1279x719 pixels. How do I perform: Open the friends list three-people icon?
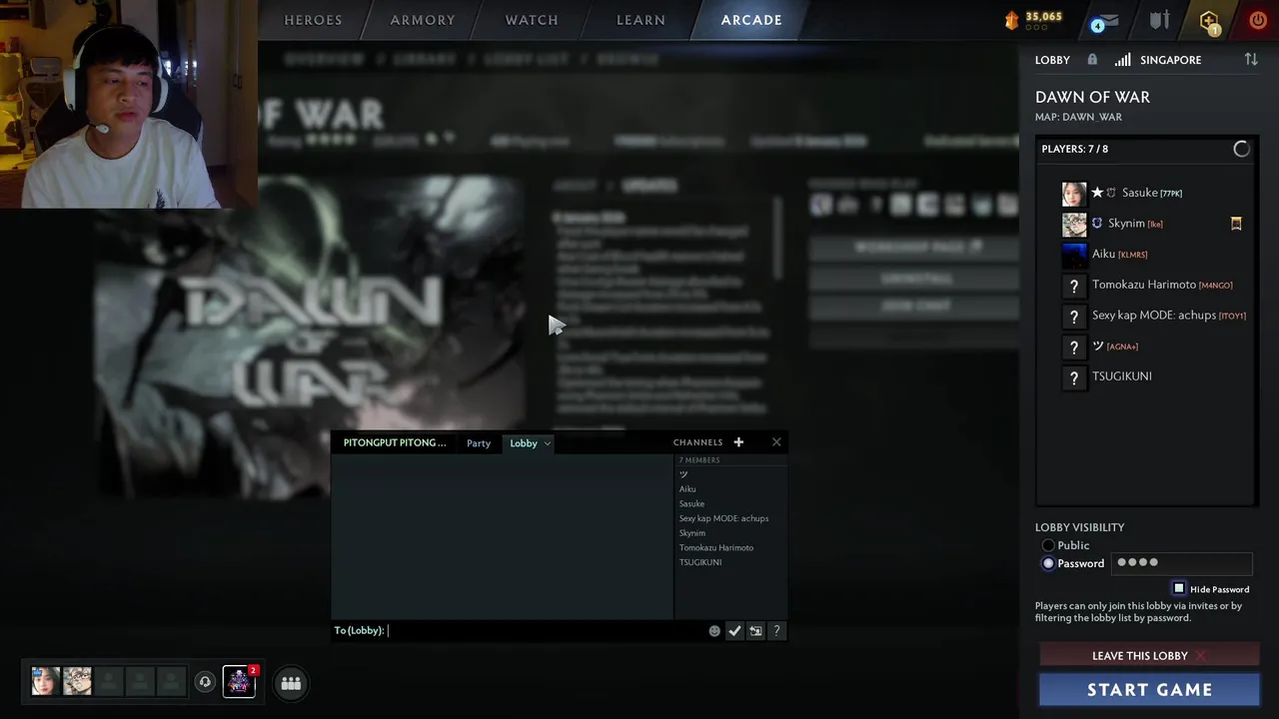click(291, 683)
